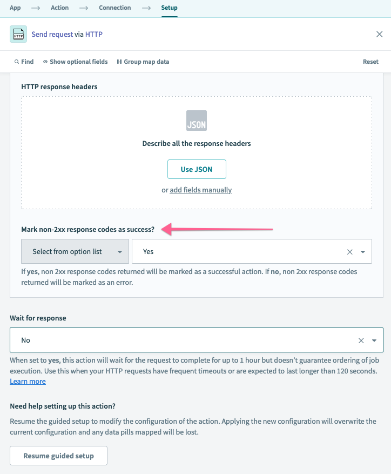Expand the Yes dropdown arrow
Viewport: 391px width, 474px height.
coord(363,252)
